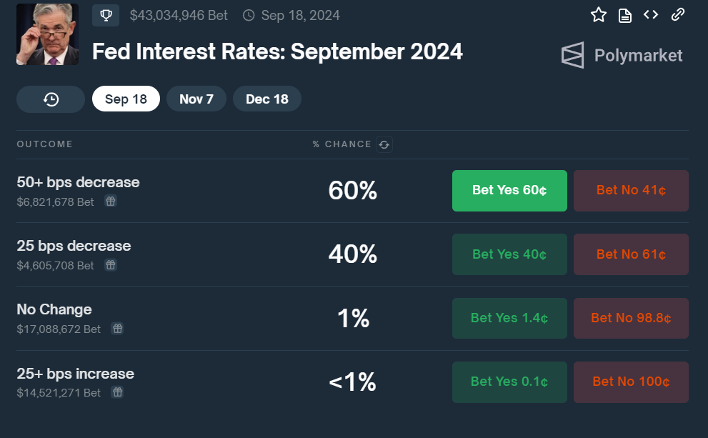
Task: Click gift icon under 25+ bps increase
Action: pos(117,392)
